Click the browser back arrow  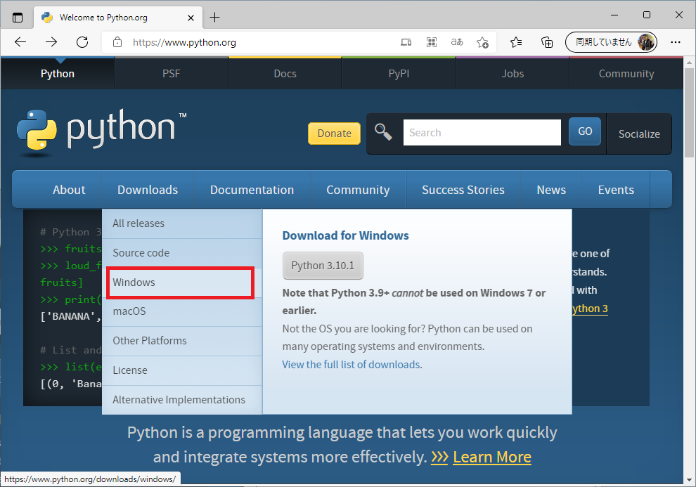click(20, 42)
